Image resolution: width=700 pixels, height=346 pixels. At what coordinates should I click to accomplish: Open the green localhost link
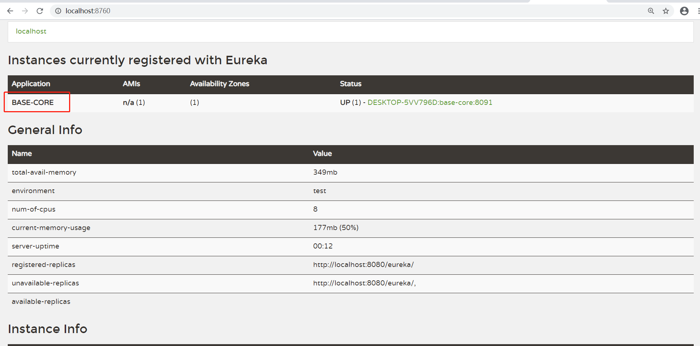point(31,31)
